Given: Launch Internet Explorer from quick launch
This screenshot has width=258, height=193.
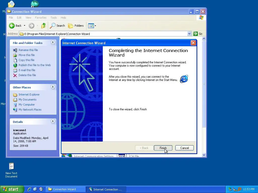Looking at the screenshot, I should click(29, 189).
